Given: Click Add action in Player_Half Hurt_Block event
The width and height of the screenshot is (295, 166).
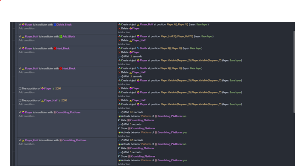Looking at the screenshot, I should (x=124, y=84).
